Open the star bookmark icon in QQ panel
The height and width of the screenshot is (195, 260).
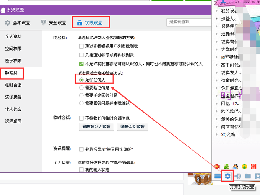click(257, 176)
